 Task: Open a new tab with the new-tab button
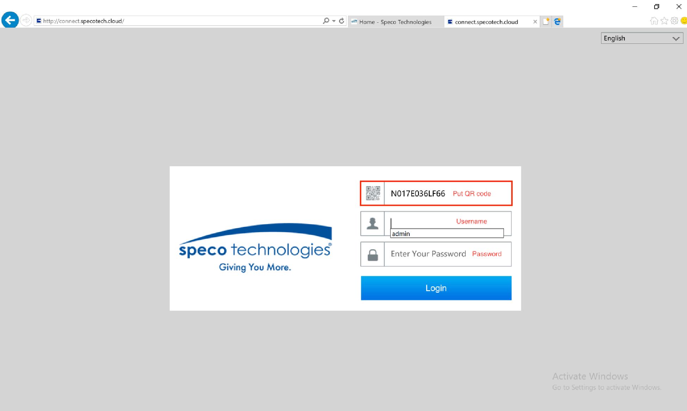click(x=546, y=21)
